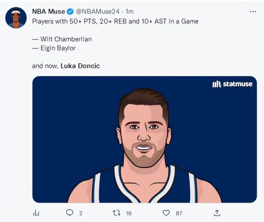
Task: Retweet the post using the arrows icon
Action: click(117, 213)
